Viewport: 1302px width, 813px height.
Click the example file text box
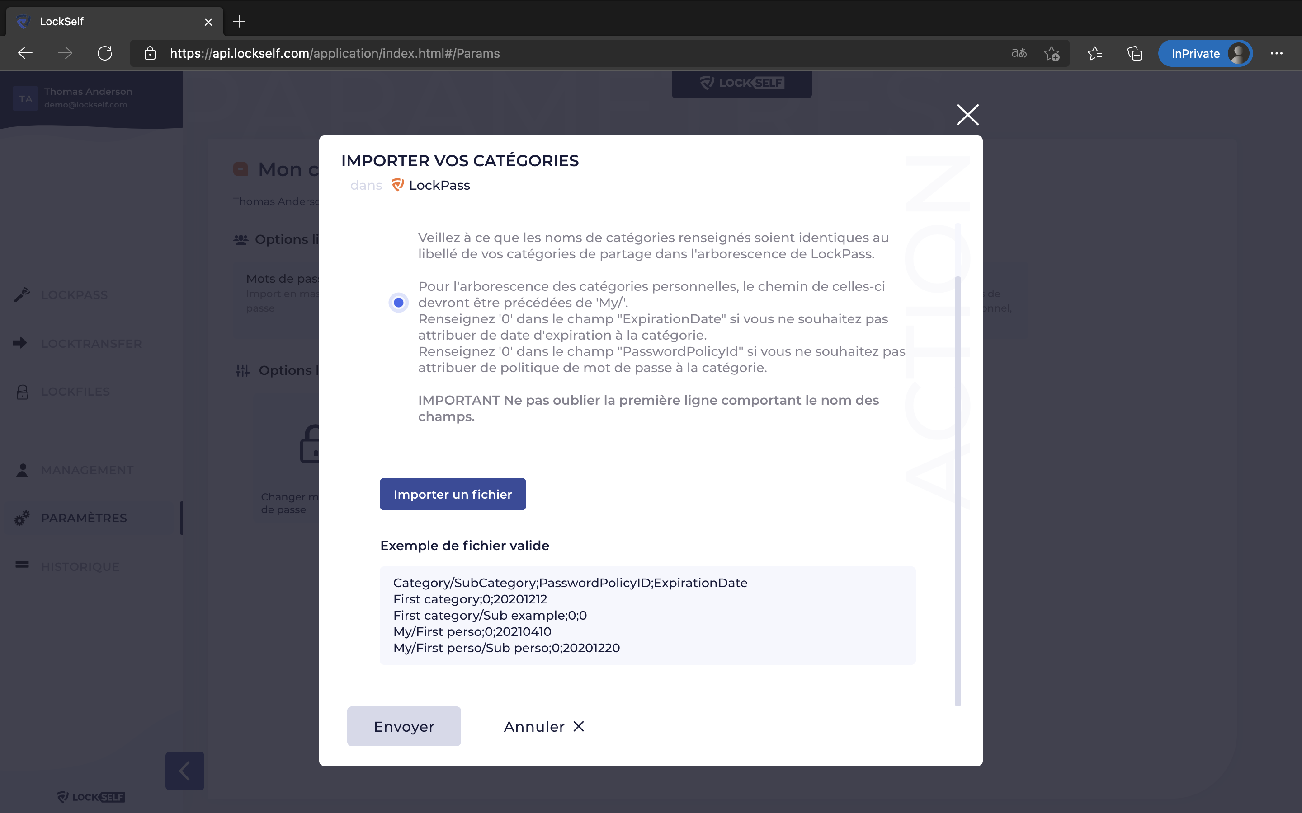click(647, 615)
